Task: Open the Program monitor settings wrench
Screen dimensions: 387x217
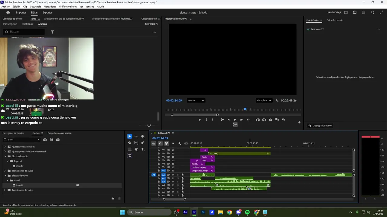Action: pyautogui.click(x=277, y=100)
